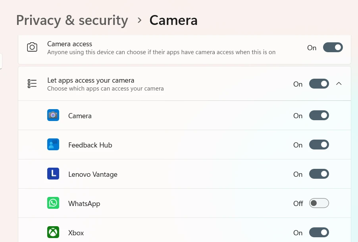
Task: Click the breadcrumb chevron separator
Action: coord(139,20)
